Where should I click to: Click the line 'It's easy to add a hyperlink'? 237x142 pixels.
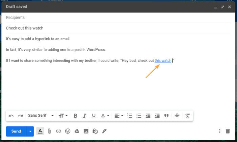[x=38, y=39]
